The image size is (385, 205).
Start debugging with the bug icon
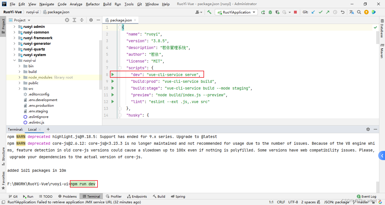270,12
